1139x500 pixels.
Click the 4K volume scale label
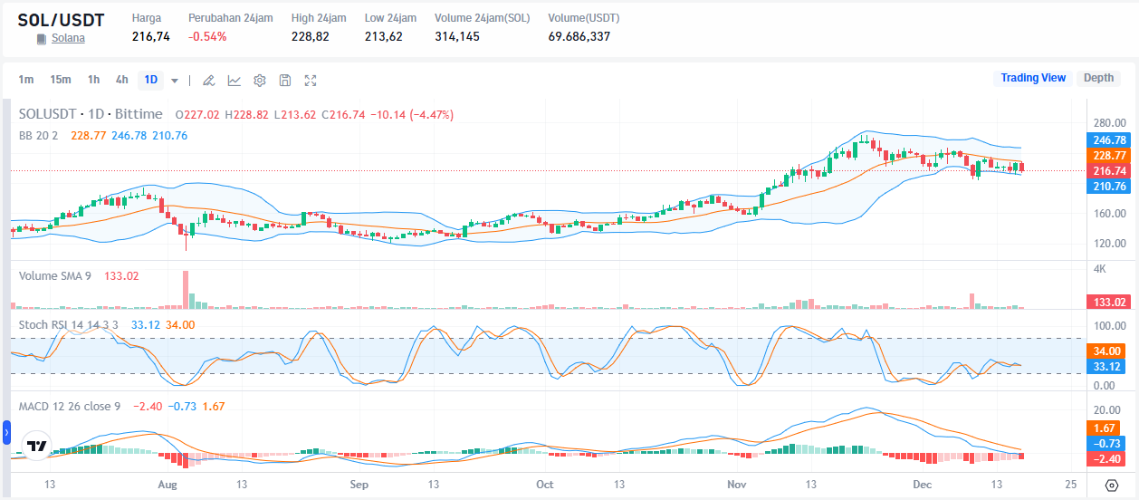(1100, 269)
